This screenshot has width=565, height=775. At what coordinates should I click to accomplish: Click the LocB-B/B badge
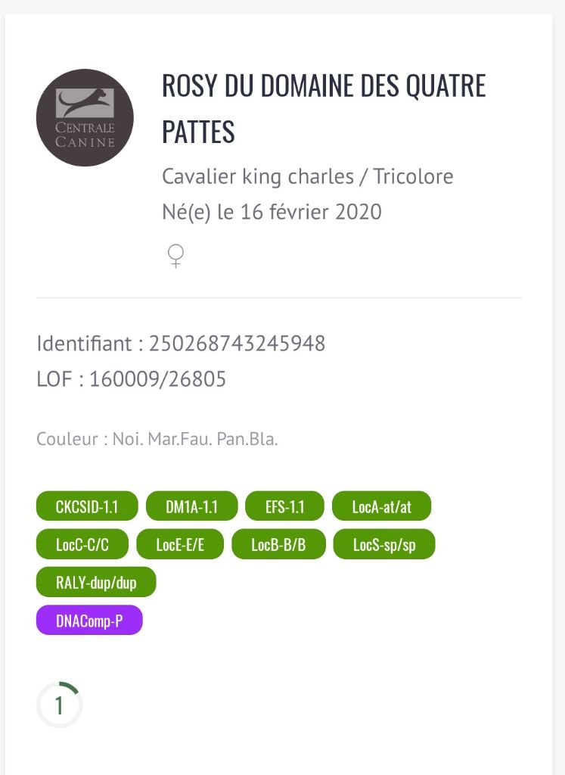[x=278, y=544]
